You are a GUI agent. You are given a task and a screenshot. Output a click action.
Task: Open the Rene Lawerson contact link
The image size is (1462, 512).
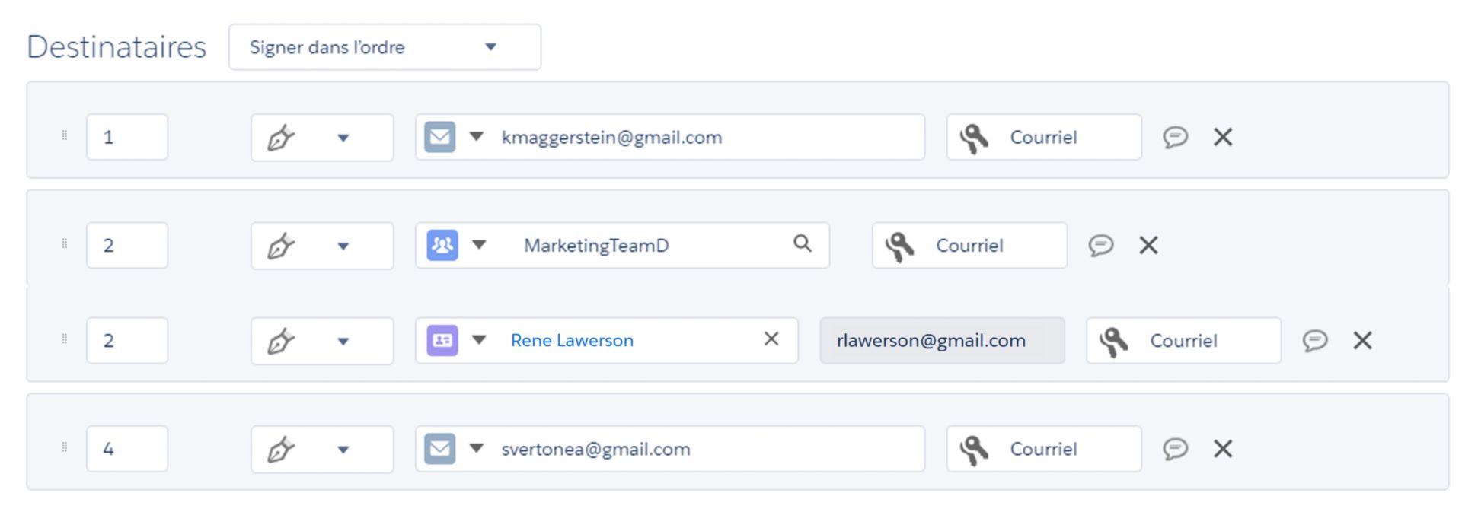pos(572,341)
